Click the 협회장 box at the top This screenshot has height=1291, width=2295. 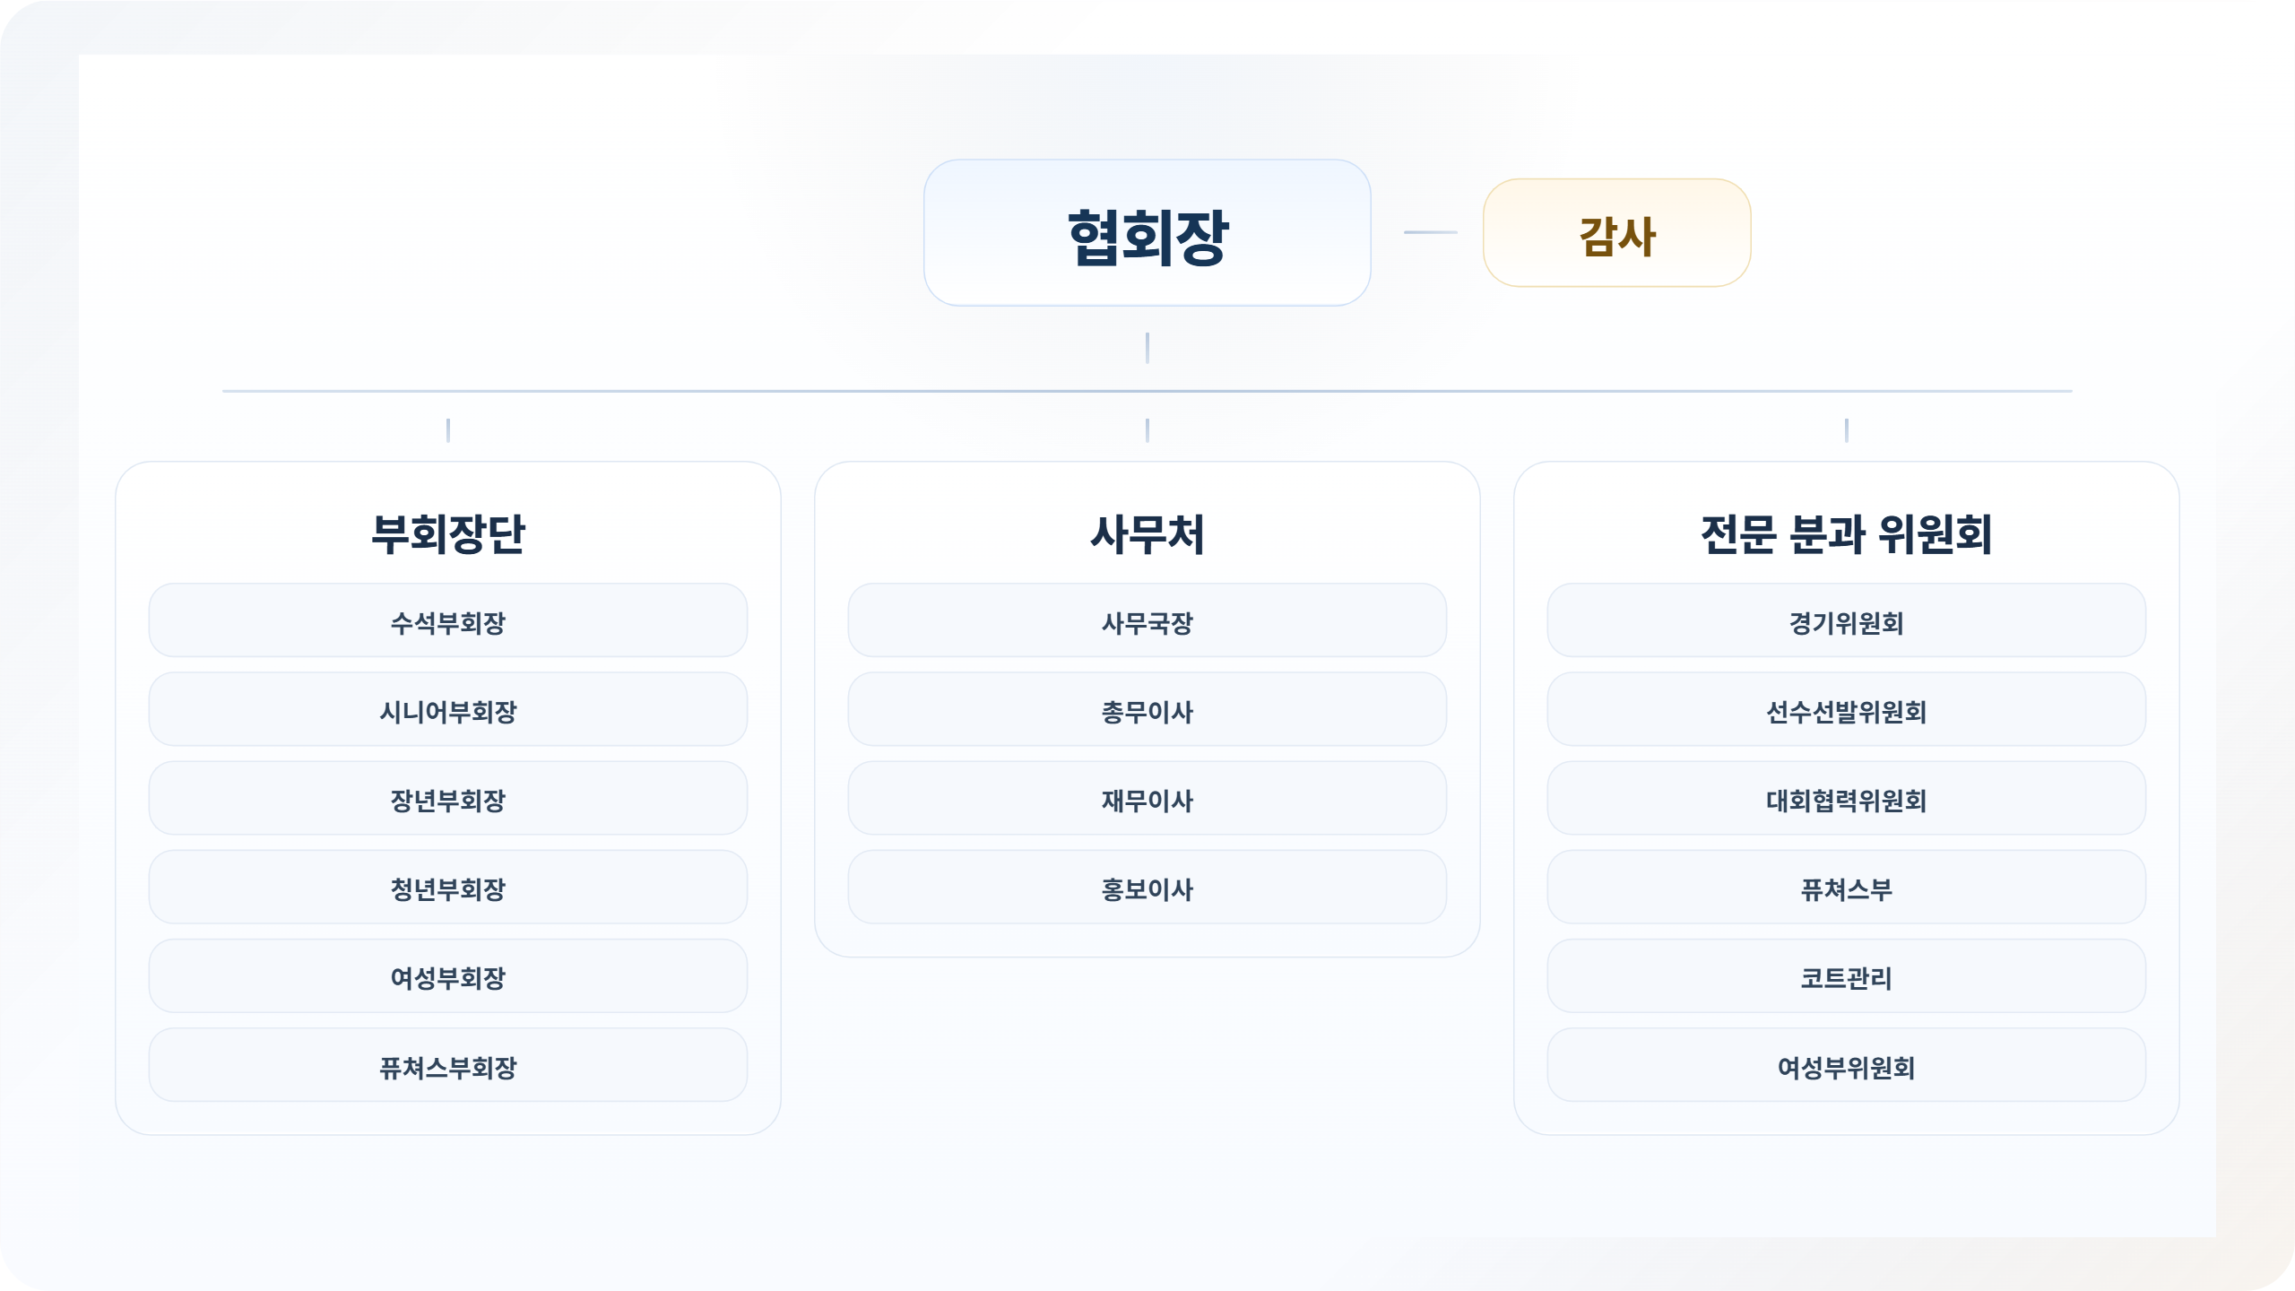pos(1147,233)
